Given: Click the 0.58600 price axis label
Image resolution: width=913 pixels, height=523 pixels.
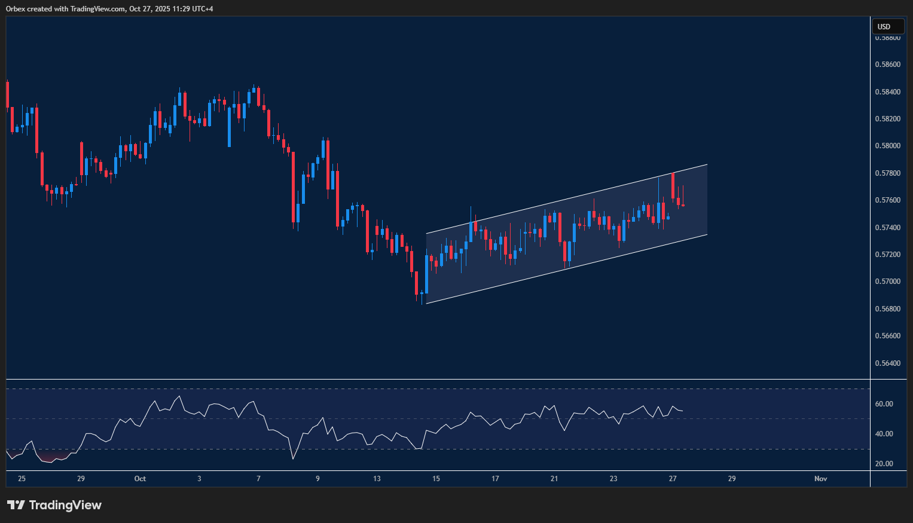Looking at the screenshot, I should pyautogui.click(x=887, y=65).
